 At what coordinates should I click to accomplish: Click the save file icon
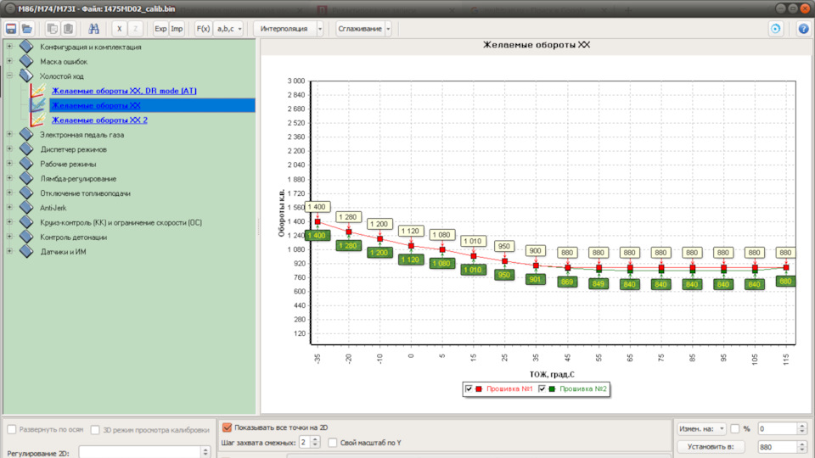[x=11, y=29]
